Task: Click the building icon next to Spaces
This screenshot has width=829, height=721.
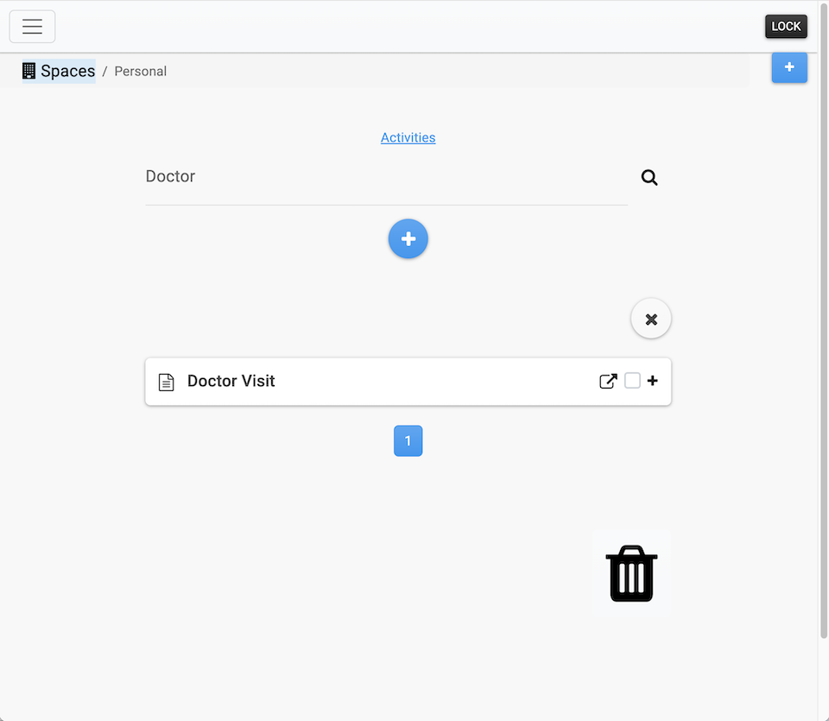Action: (x=28, y=70)
